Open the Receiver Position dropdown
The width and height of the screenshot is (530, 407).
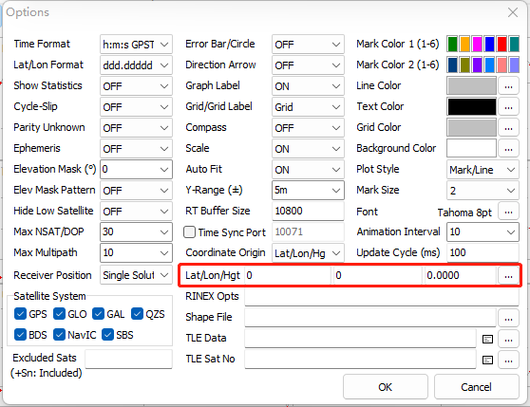tap(136, 275)
